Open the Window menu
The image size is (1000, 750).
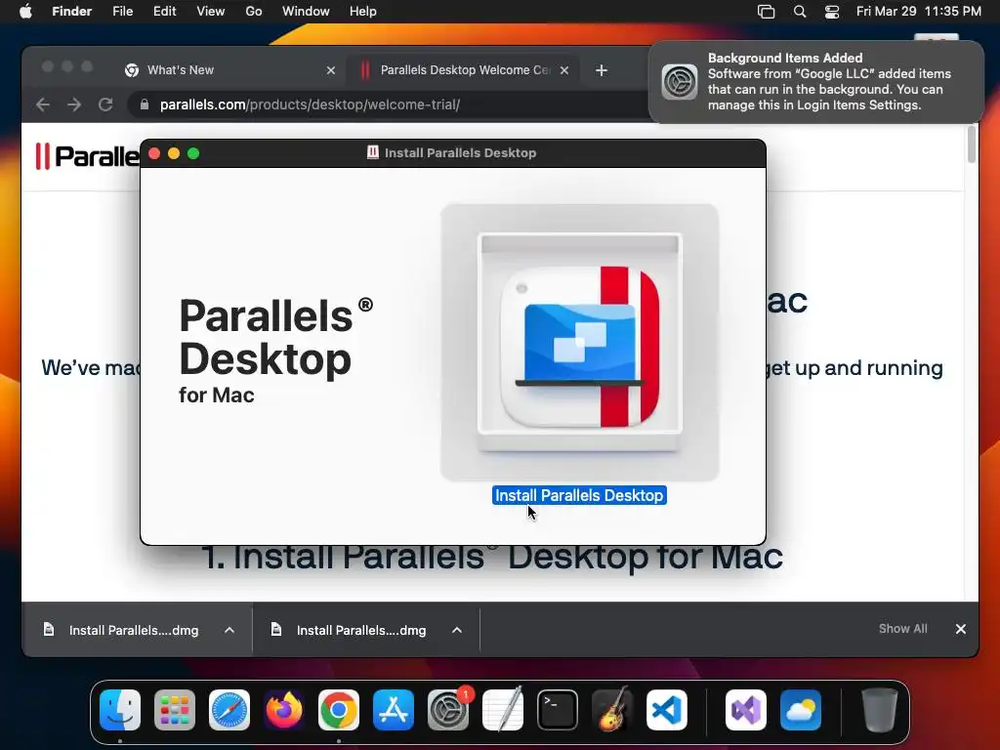[306, 12]
